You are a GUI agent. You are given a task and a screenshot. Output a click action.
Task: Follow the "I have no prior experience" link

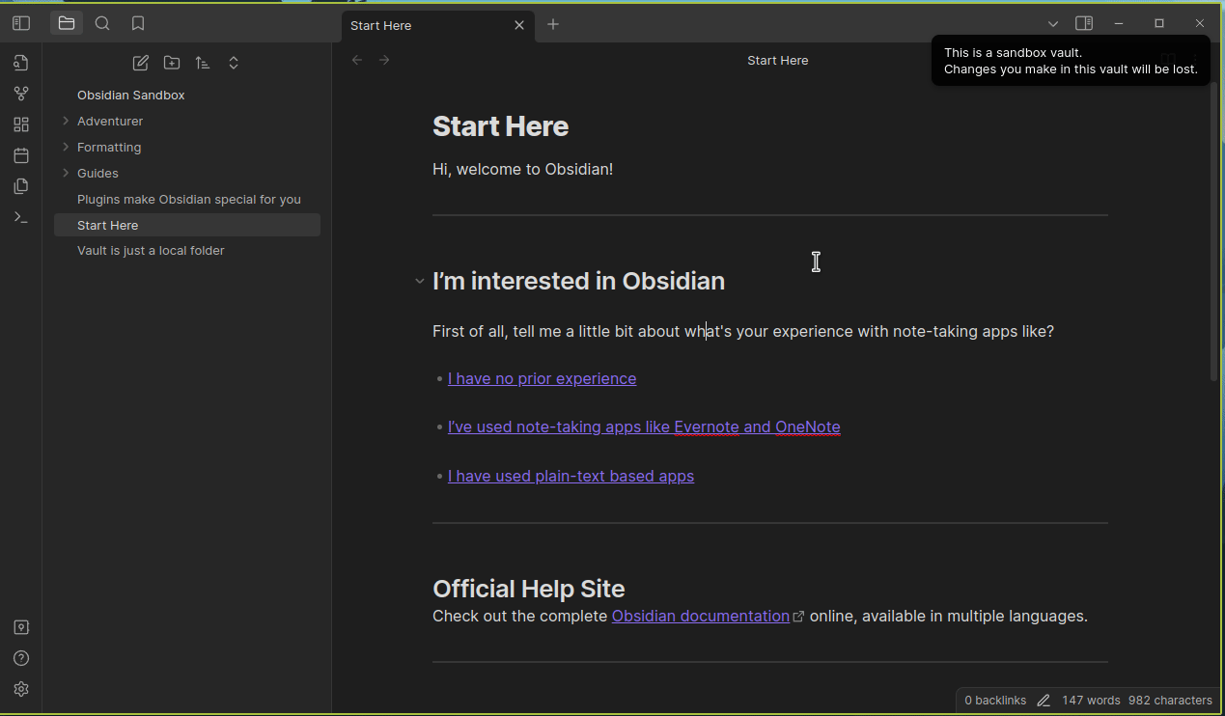[x=542, y=378]
